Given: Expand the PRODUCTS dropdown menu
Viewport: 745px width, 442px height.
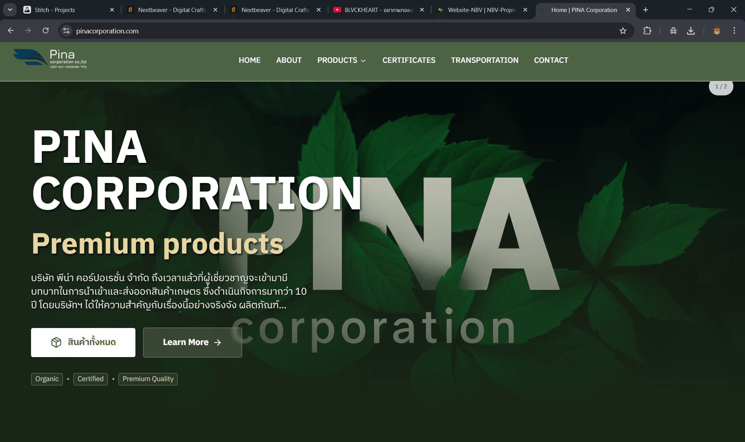Looking at the screenshot, I should point(341,60).
